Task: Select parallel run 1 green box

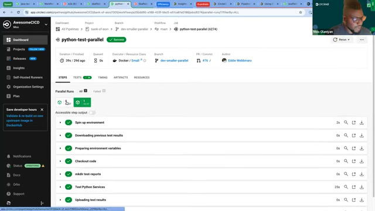Action: (x=82, y=103)
